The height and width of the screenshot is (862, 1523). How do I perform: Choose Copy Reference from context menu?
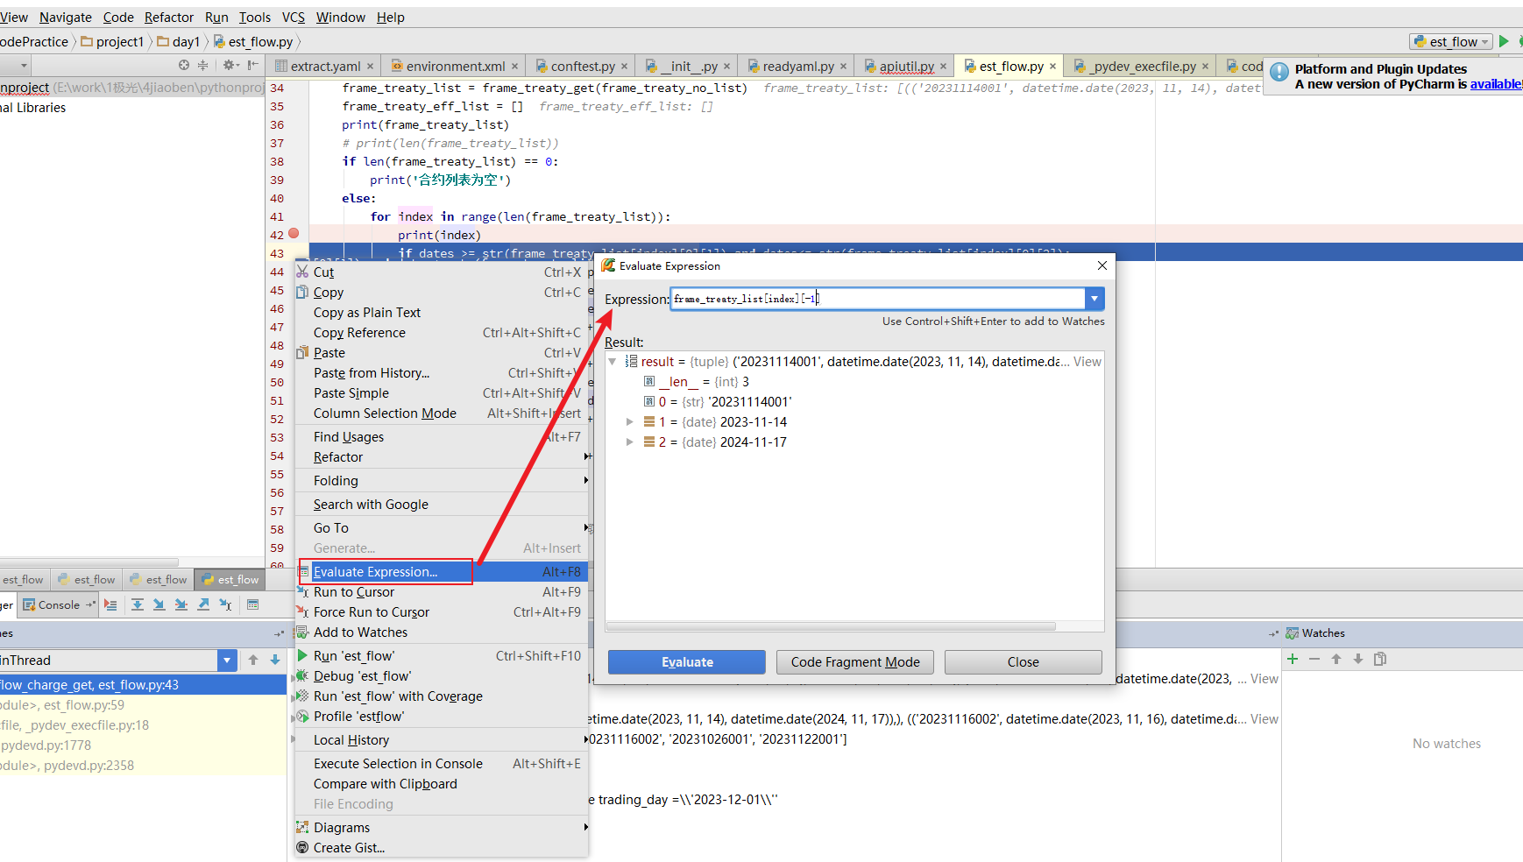(442, 333)
